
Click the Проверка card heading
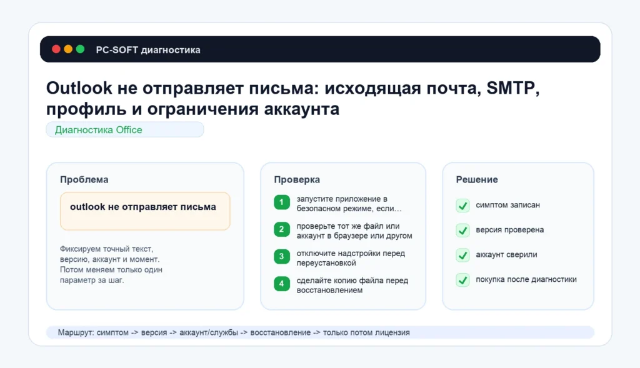(x=297, y=179)
